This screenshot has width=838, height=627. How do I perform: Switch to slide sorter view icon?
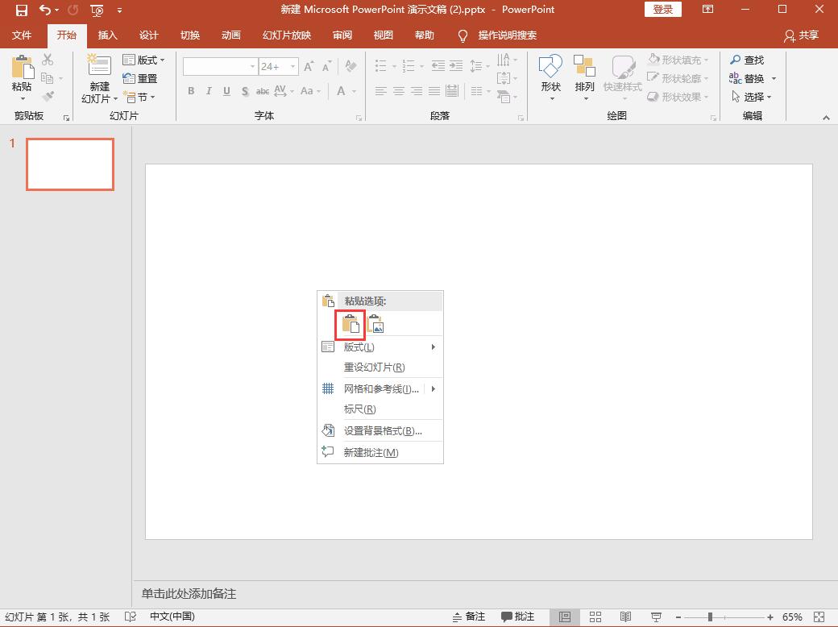click(595, 617)
